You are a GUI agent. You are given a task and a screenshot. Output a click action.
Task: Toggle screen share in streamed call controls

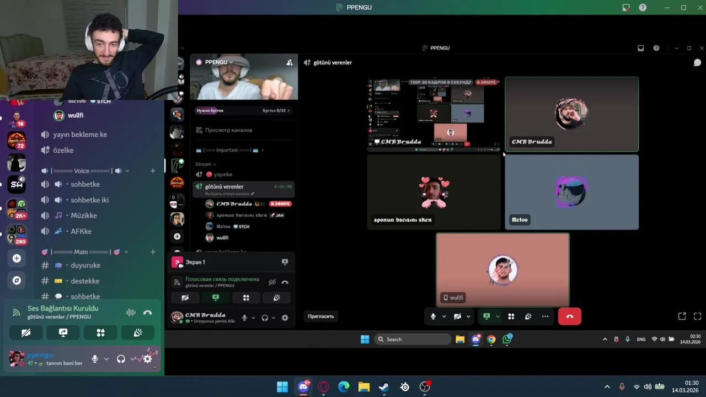tap(486, 316)
